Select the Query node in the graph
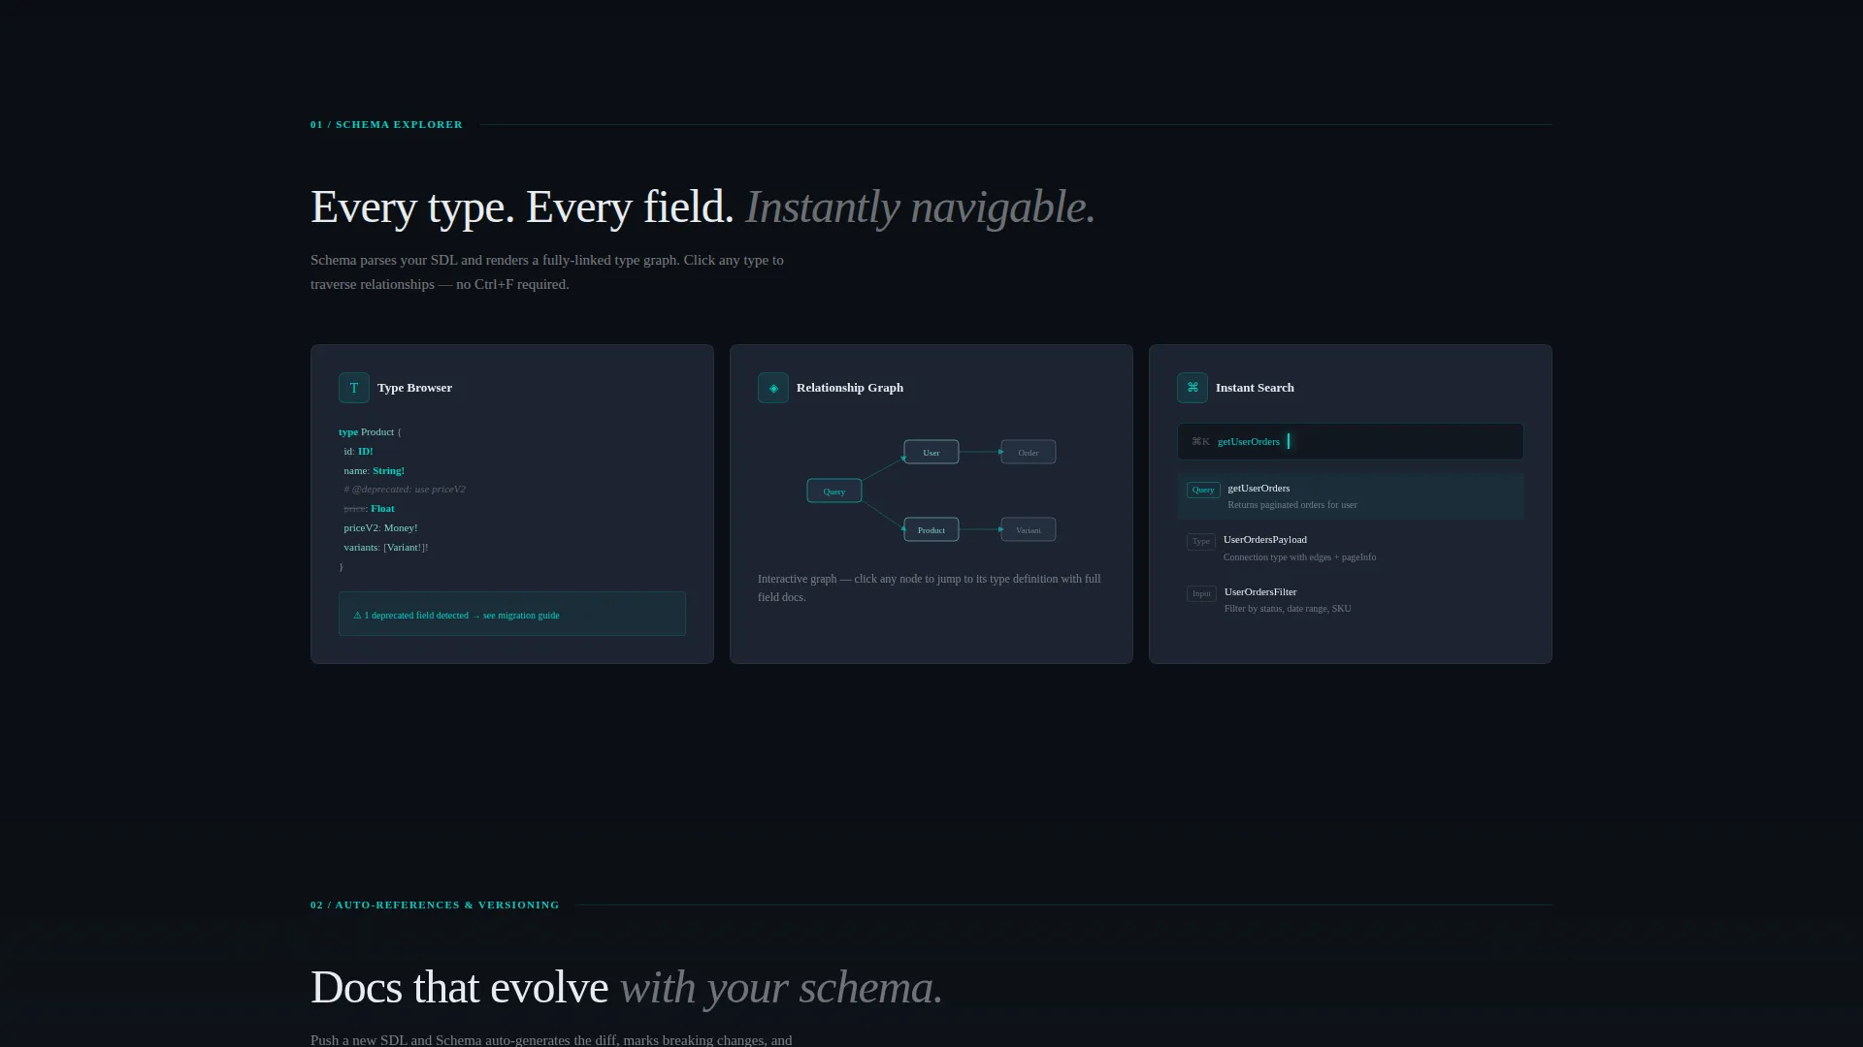1863x1047 pixels. [834, 492]
